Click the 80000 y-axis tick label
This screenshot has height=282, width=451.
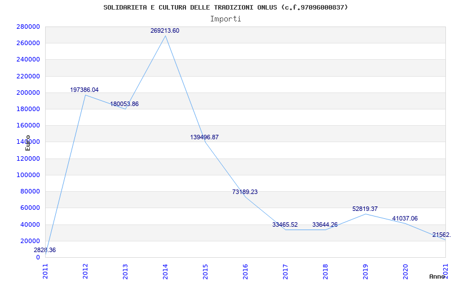click(x=30, y=191)
